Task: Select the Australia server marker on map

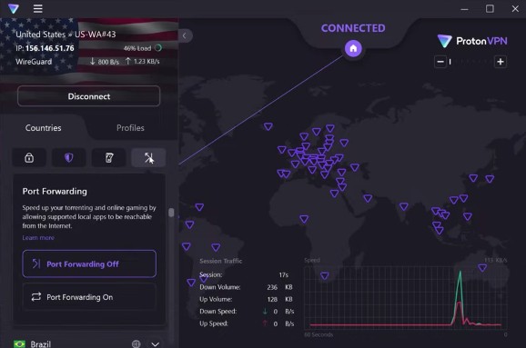Action: tap(482, 268)
